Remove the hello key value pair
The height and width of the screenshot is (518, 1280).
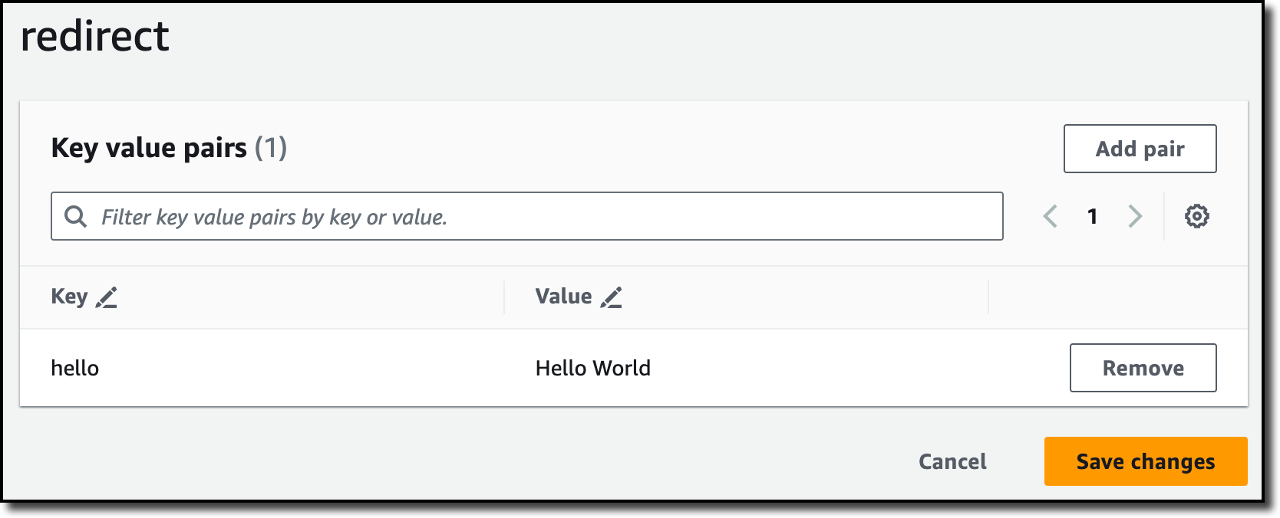(1143, 368)
